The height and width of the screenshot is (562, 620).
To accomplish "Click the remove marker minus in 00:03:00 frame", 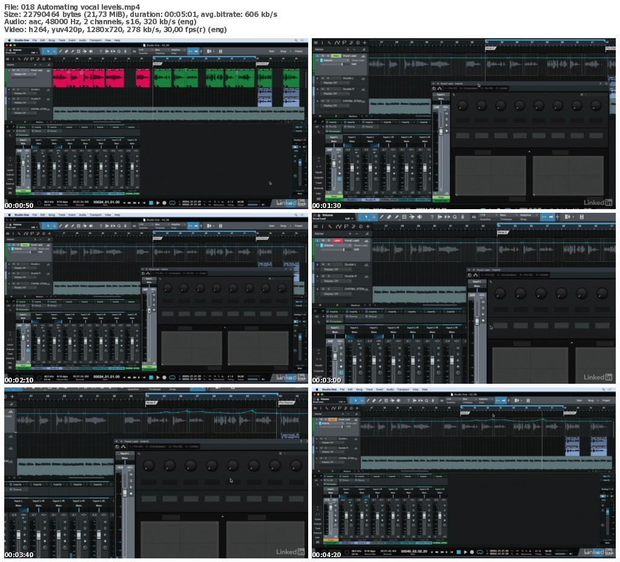I will [x=357, y=233].
